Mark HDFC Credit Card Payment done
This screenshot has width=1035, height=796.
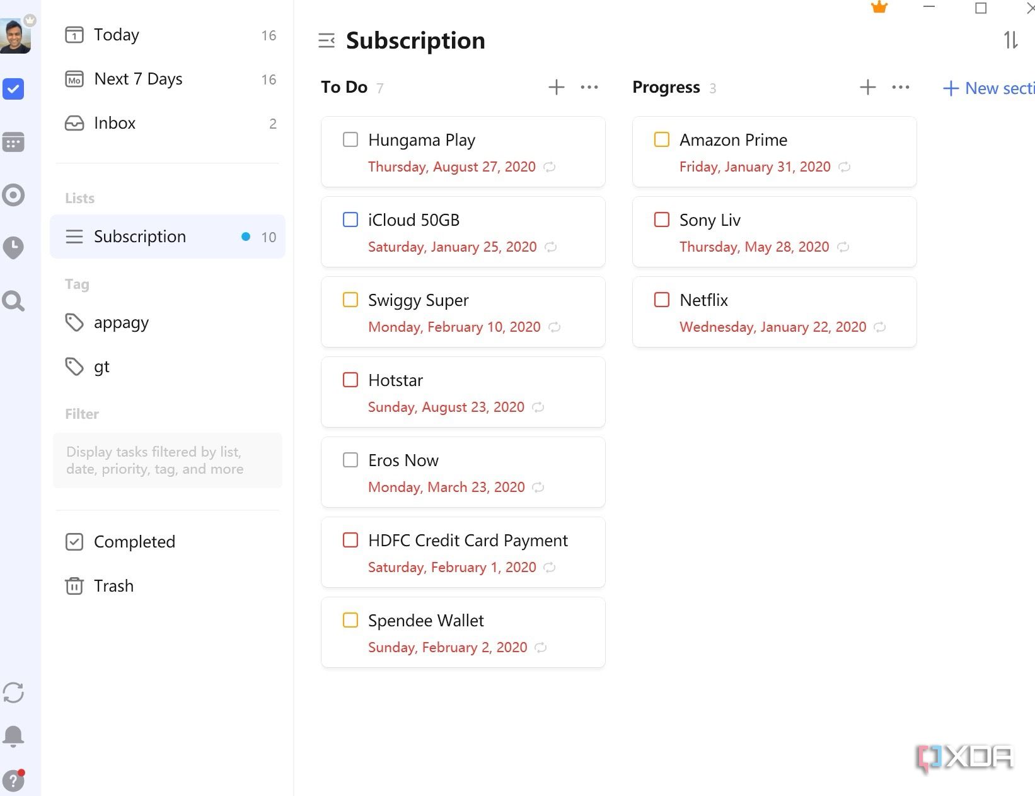(x=350, y=540)
